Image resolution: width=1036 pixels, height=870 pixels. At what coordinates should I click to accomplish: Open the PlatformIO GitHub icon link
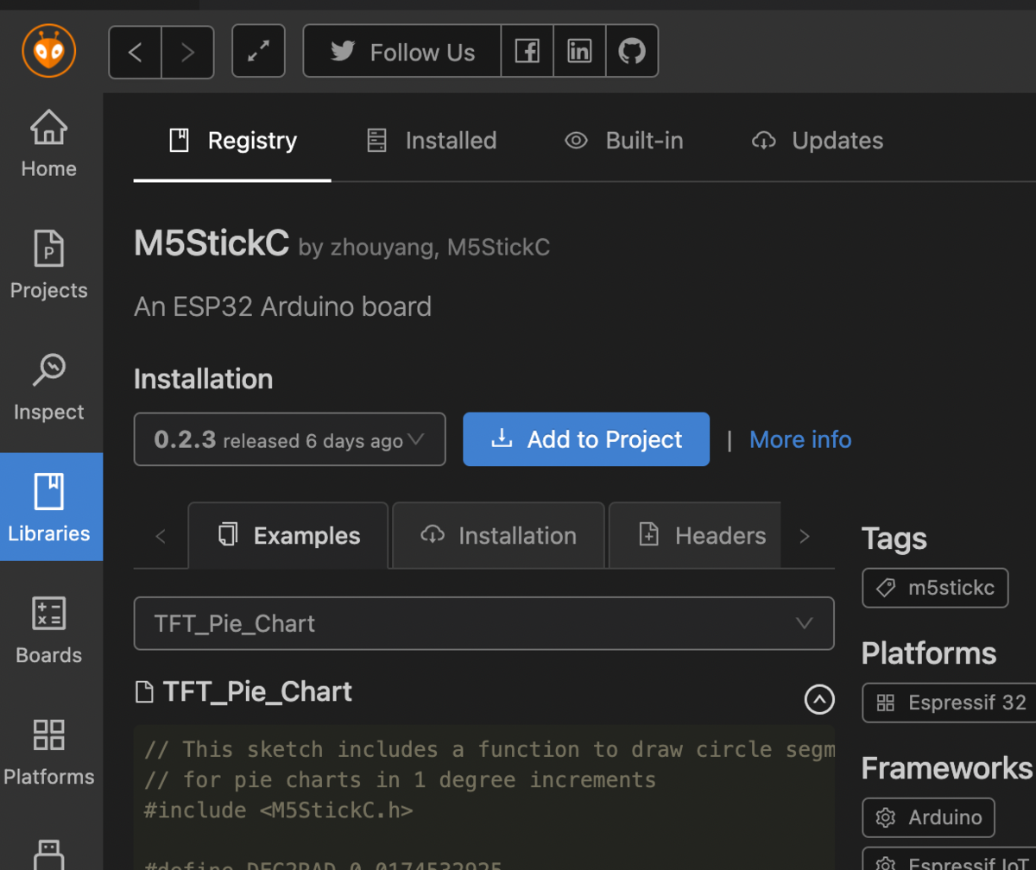click(632, 52)
